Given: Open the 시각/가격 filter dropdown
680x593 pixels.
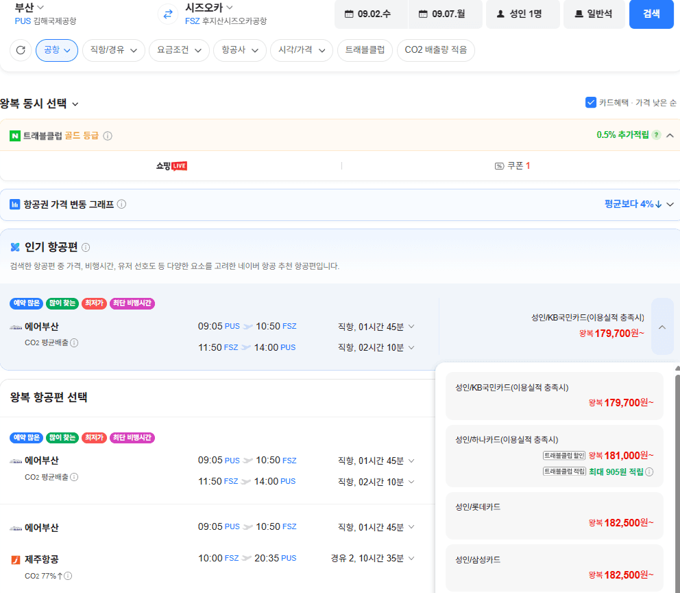Looking at the screenshot, I should (302, 50).
